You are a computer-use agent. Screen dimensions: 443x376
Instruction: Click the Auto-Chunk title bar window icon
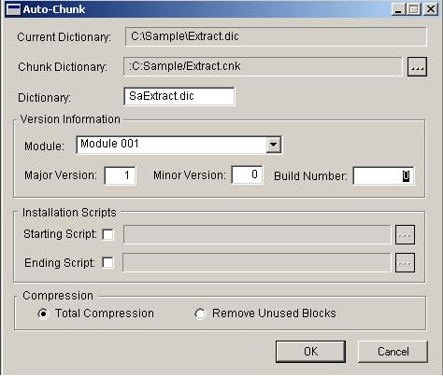coord(13,9)
